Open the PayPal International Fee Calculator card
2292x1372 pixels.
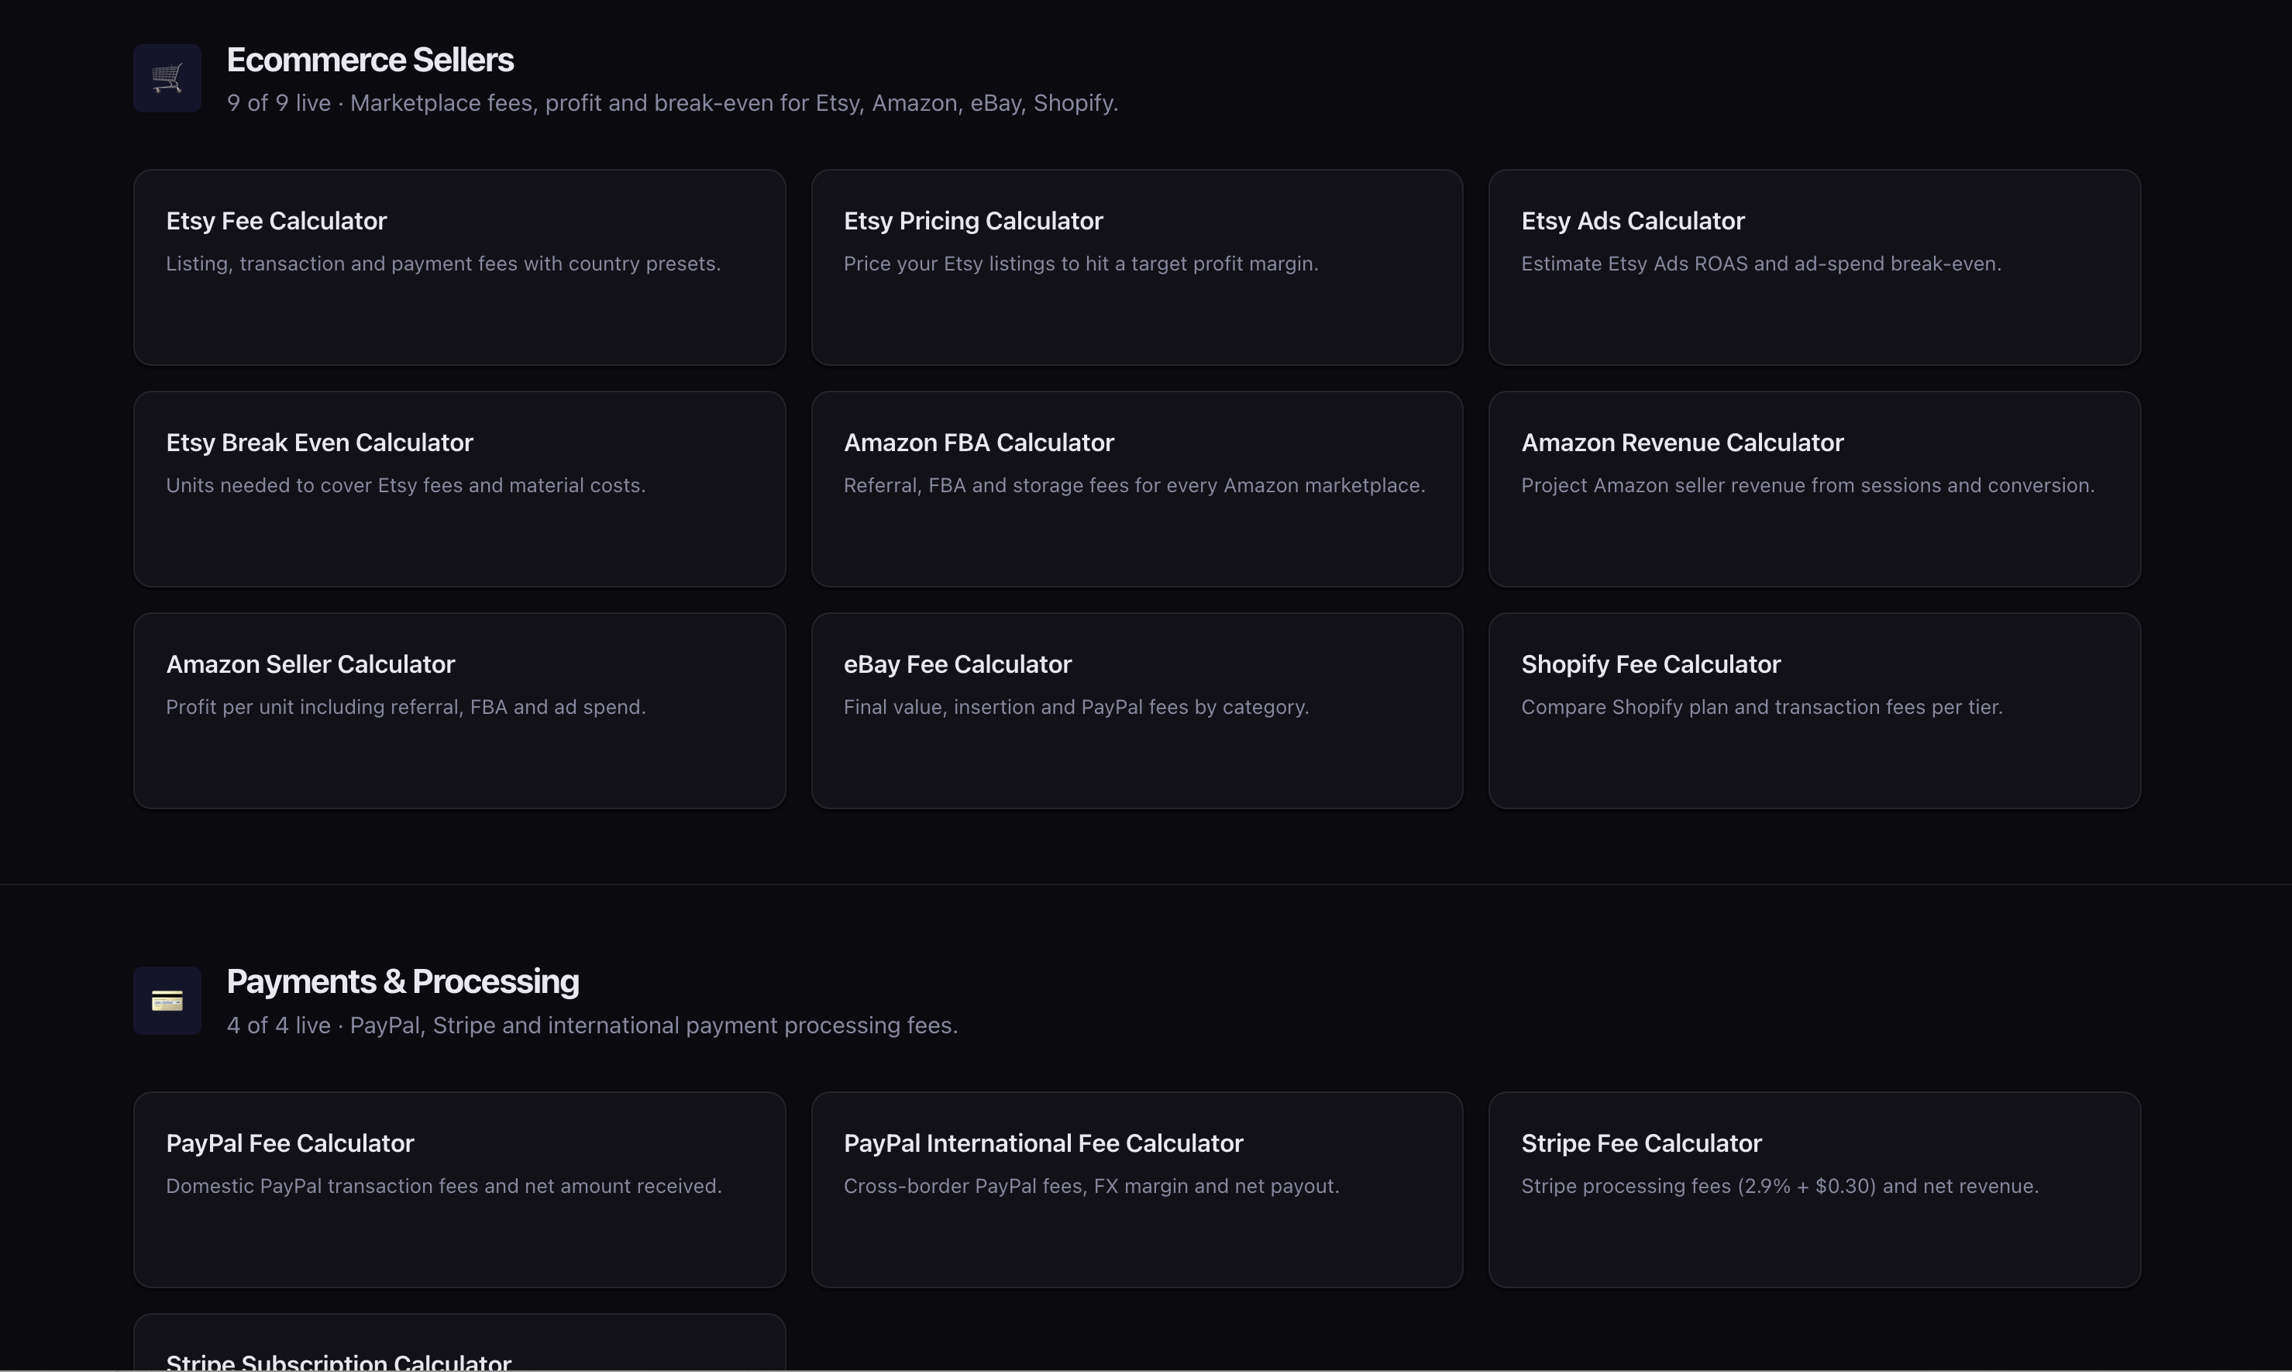pos(1137,1190)
